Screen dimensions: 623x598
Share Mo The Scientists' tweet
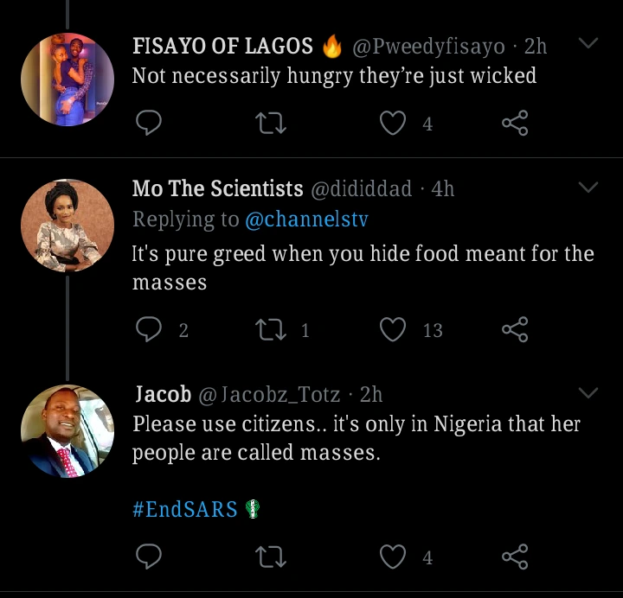pos(515,329)
